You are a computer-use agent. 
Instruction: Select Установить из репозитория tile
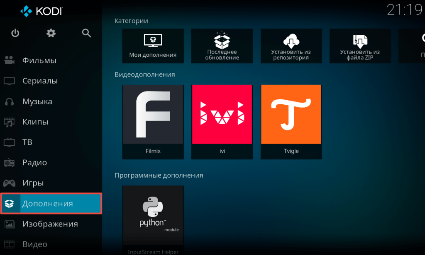pyautogui.click(x=291, y=46)
